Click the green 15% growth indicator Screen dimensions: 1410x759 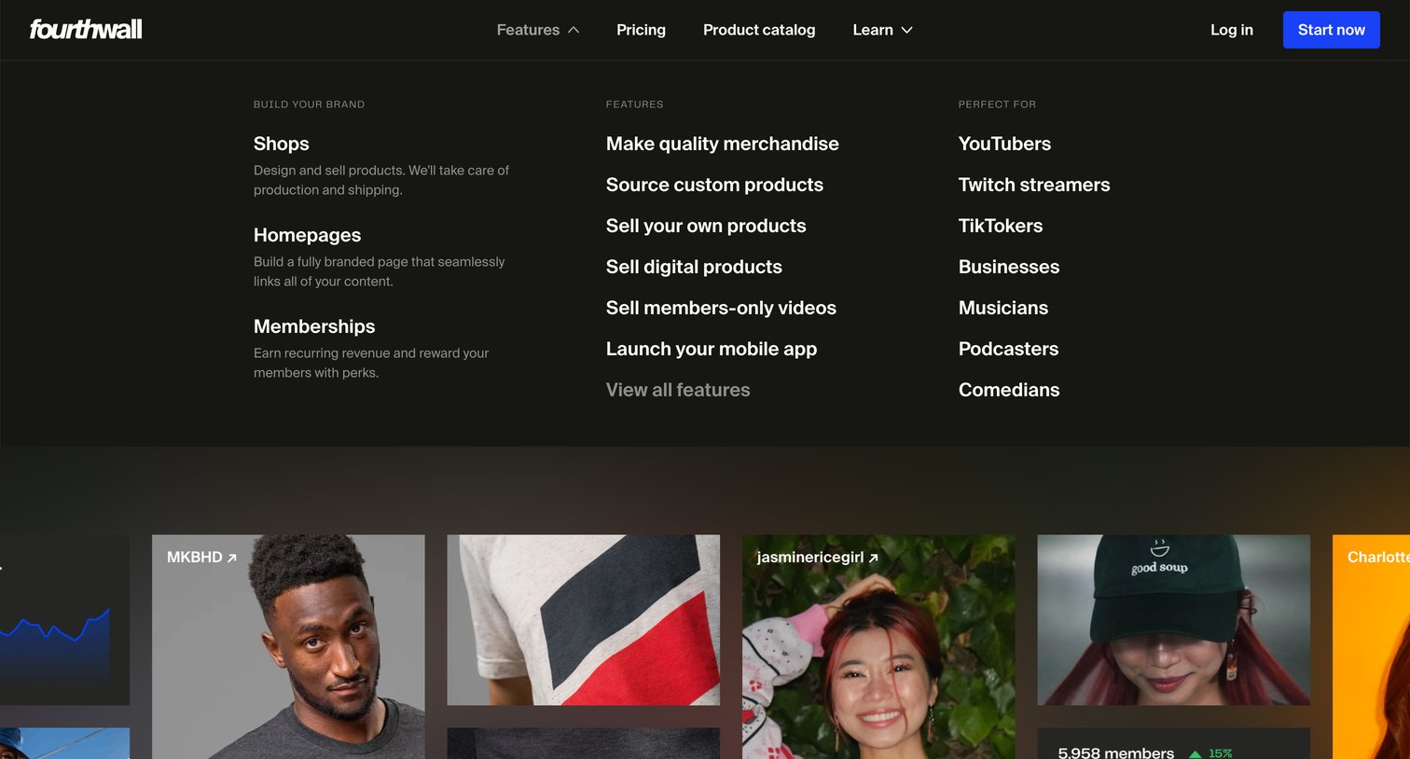point(1210,753)
